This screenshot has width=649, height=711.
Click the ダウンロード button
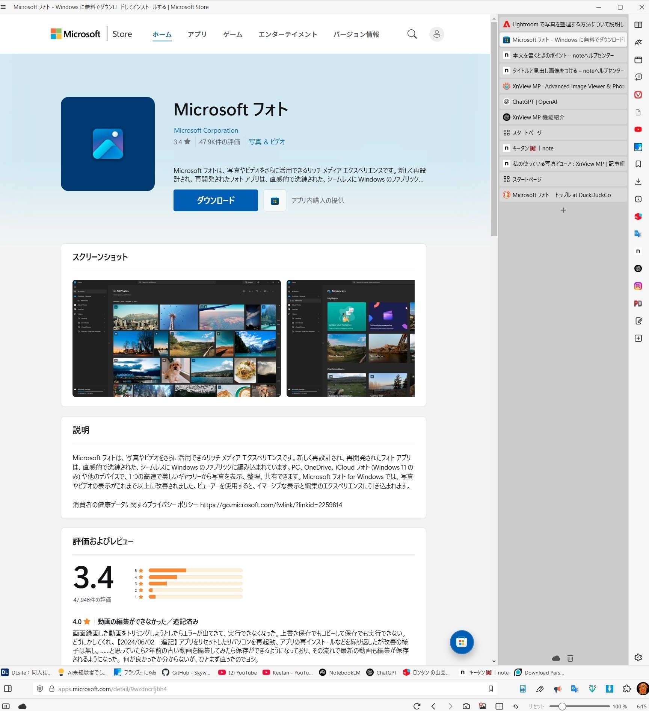coord(216,200)
